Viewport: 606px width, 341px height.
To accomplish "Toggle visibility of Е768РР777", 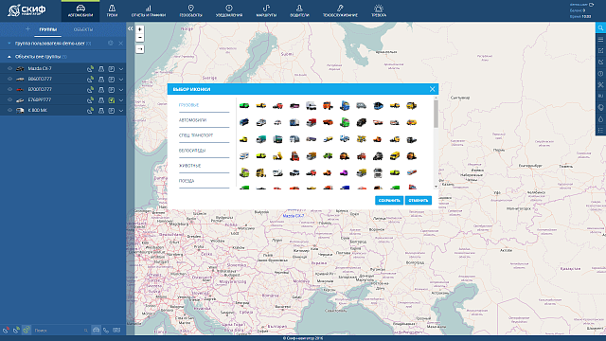I will pyautogui.click(x=10, y=99).
